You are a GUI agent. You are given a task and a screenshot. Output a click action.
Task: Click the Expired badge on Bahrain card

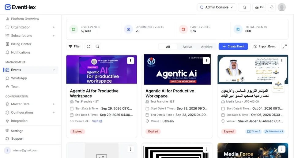[153, 131]
